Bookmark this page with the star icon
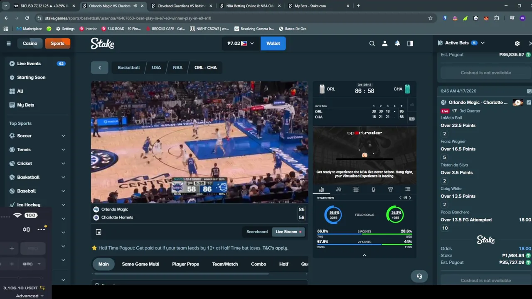 (430, 18)
